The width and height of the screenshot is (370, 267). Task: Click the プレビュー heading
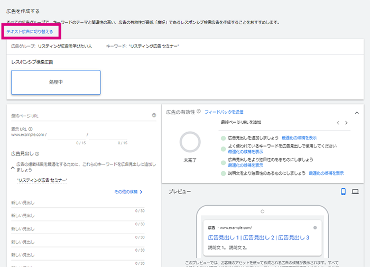(180, 192)
